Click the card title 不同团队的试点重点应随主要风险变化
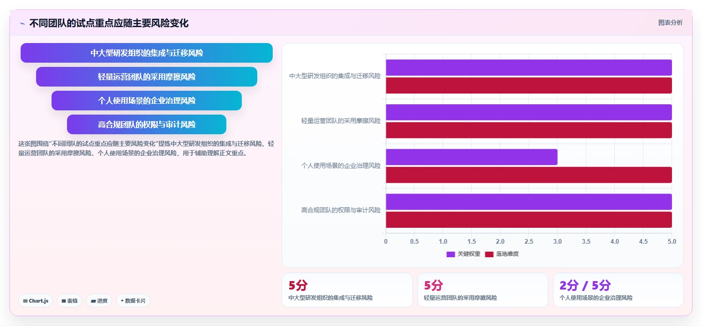Viewport: 702px width, 326px height. click(109, 23)
